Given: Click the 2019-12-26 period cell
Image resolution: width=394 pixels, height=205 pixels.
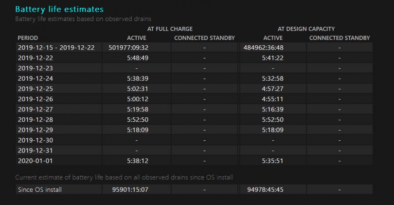Looking at the screenshot, I should point(35,99).
